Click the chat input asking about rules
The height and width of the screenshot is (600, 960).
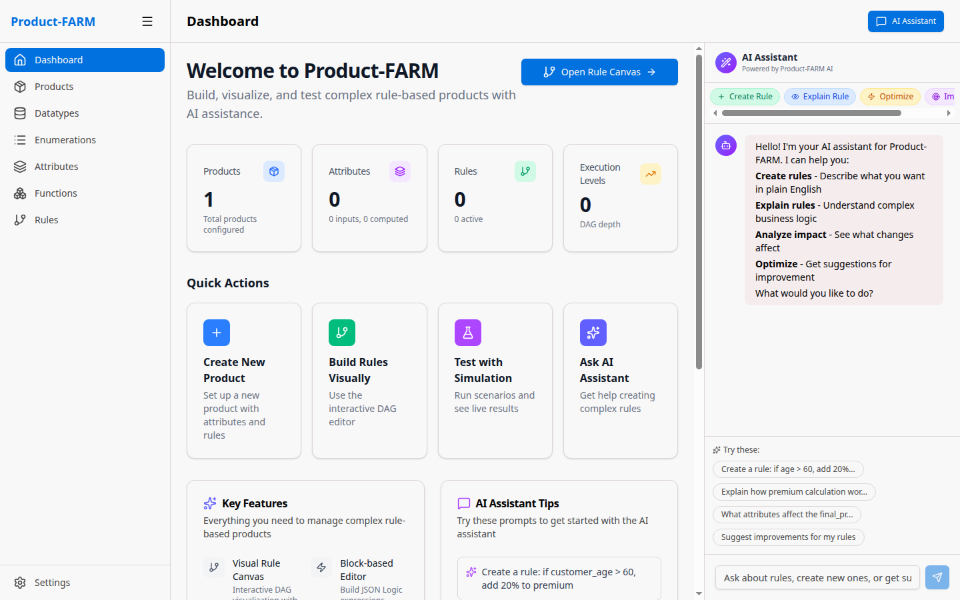pos(817,577)
